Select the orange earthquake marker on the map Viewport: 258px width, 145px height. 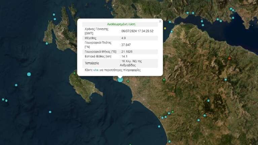click(x=229, y=59)
